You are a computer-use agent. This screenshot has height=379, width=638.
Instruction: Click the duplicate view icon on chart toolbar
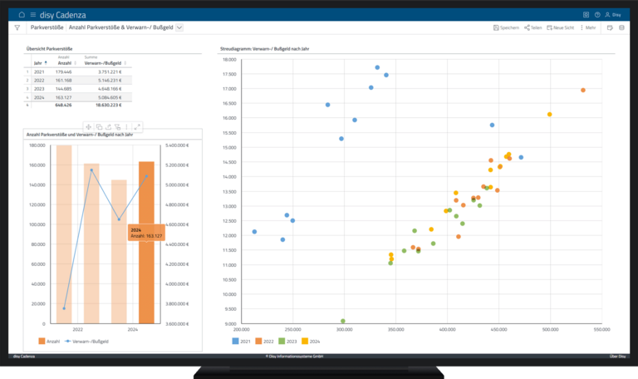tap(99, 127)
